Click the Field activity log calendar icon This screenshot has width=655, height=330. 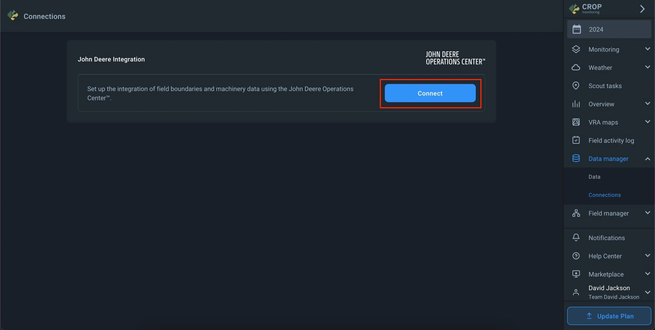point(576,140)
